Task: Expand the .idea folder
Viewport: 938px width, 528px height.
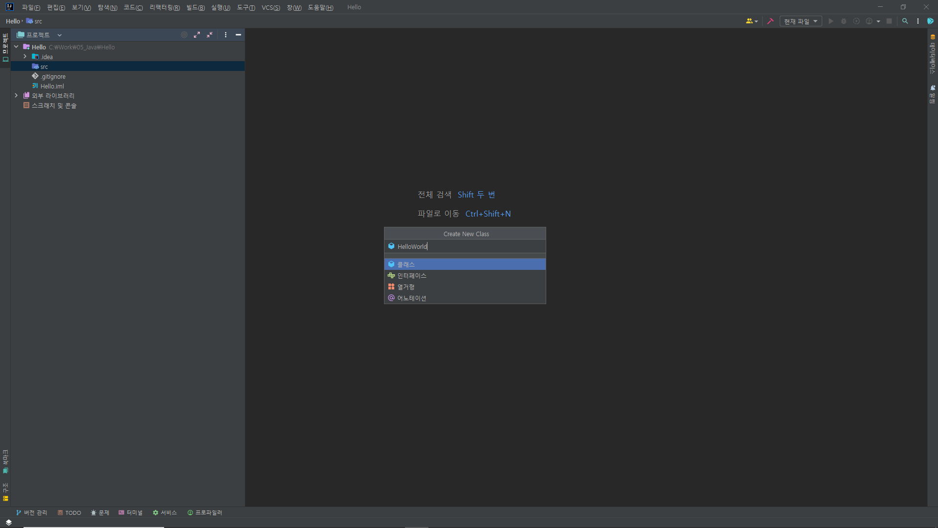Action: click(25, 57)
